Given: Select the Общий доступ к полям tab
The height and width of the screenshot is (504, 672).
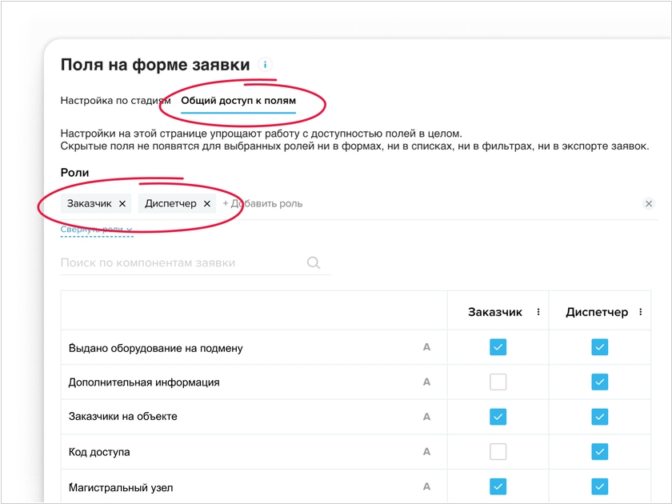Looking at the screenshot, I should pos(238,101).
